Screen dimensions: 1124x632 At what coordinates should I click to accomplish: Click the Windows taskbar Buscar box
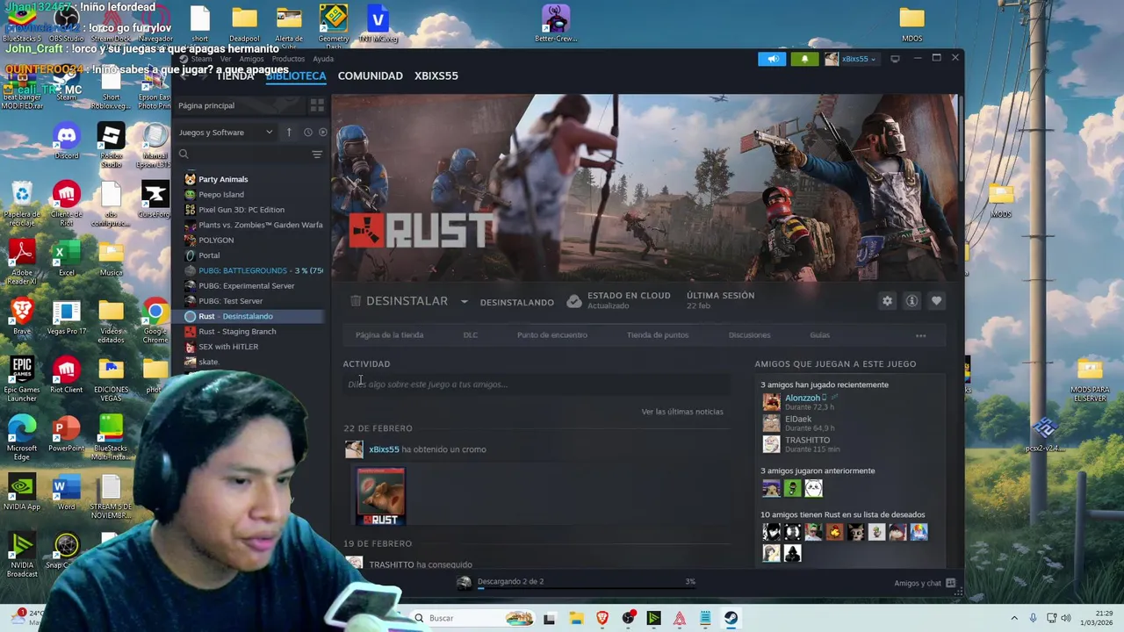click(472, 618)
